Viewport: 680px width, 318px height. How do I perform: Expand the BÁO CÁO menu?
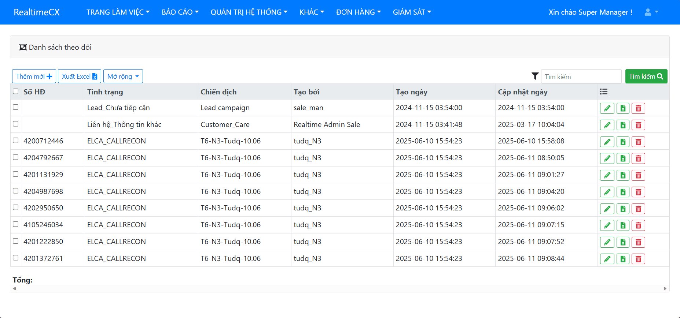click(180, 12)
